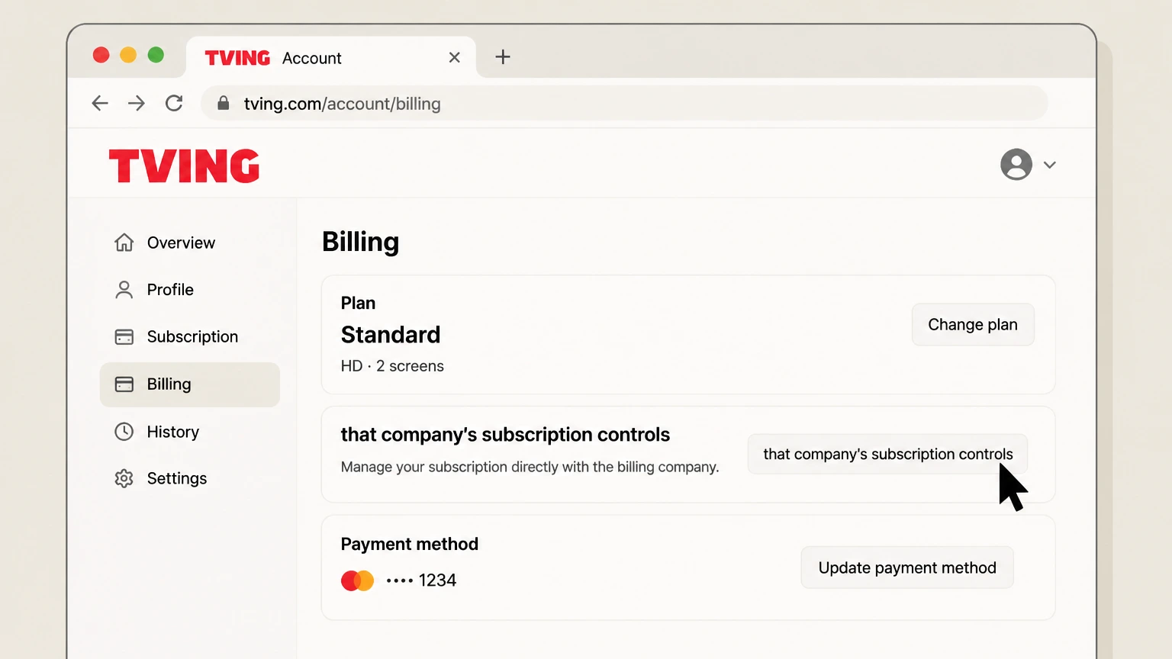Click the Overview home icon
Screen dimensions: 1172x659
tap(124, 243)
